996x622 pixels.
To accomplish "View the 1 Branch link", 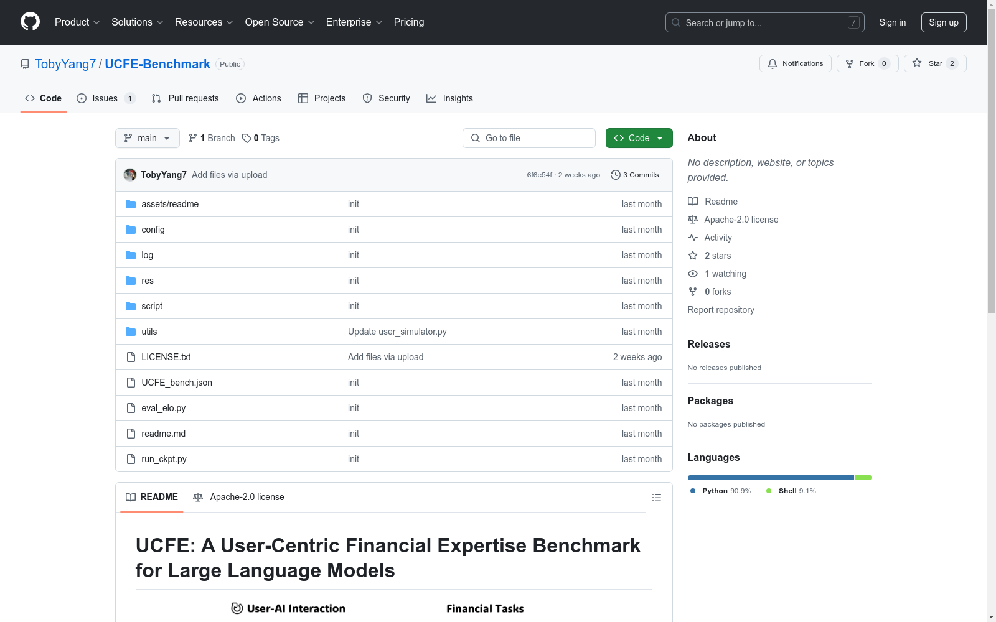I will point(212,138).
